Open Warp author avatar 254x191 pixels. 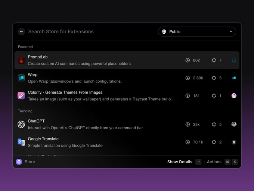234,78
